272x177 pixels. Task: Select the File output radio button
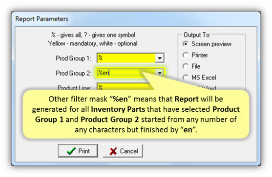click(186, 66)
